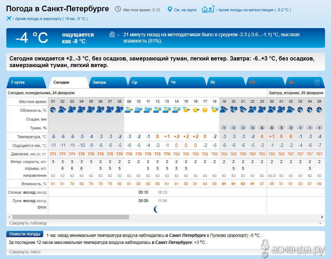Click the heading Погода в Санкт-Петербурге
The image size is (331, 259).
point(57,9)
